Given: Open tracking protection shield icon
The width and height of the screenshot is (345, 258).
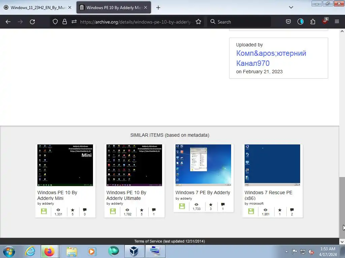Looking at the screenshot, I should pyautogui.click(x=55, y=21).
